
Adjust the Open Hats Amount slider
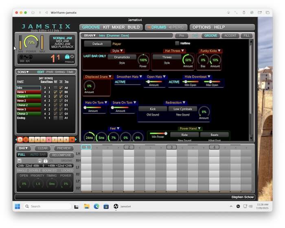pos(154,82)
